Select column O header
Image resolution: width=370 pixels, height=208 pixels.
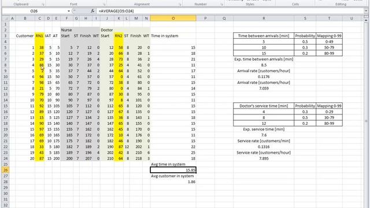tap(173, 18)
